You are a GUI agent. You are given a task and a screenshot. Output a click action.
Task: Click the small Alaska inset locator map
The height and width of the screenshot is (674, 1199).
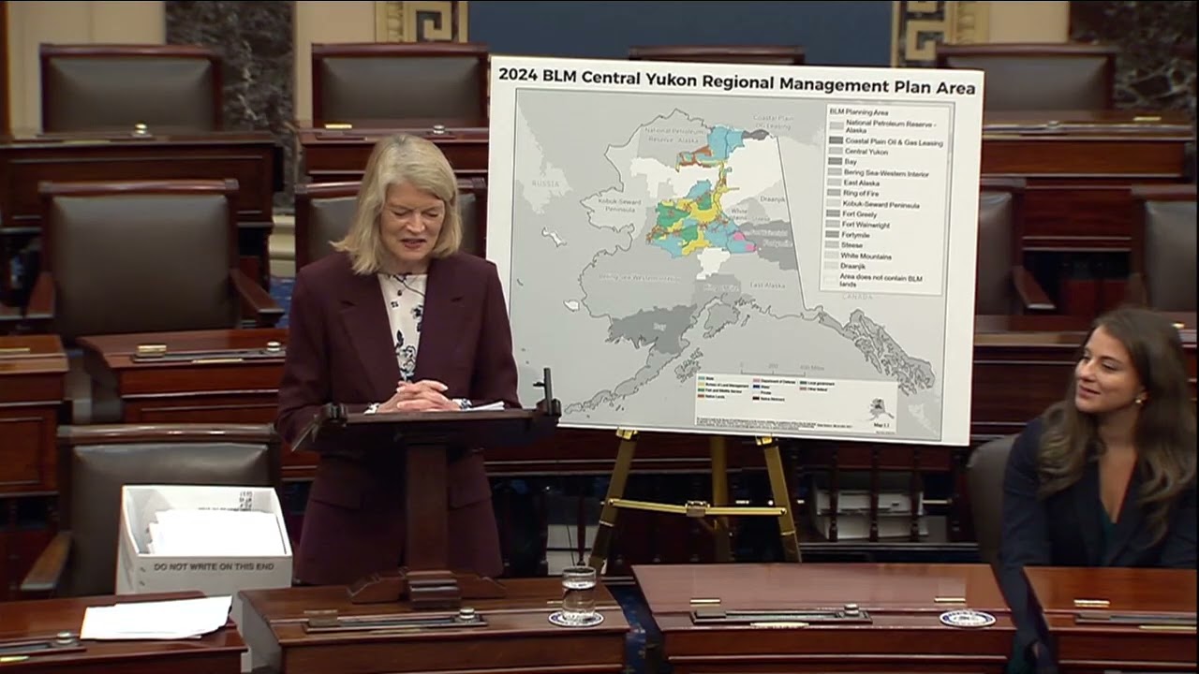(881, 408)
